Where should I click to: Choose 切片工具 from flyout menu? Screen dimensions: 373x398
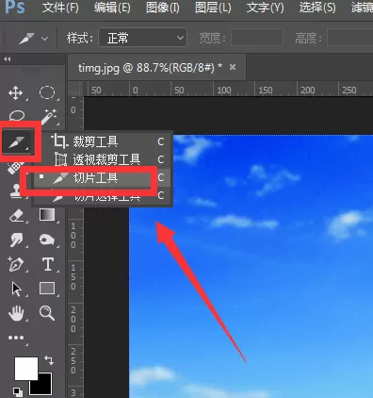102,177
